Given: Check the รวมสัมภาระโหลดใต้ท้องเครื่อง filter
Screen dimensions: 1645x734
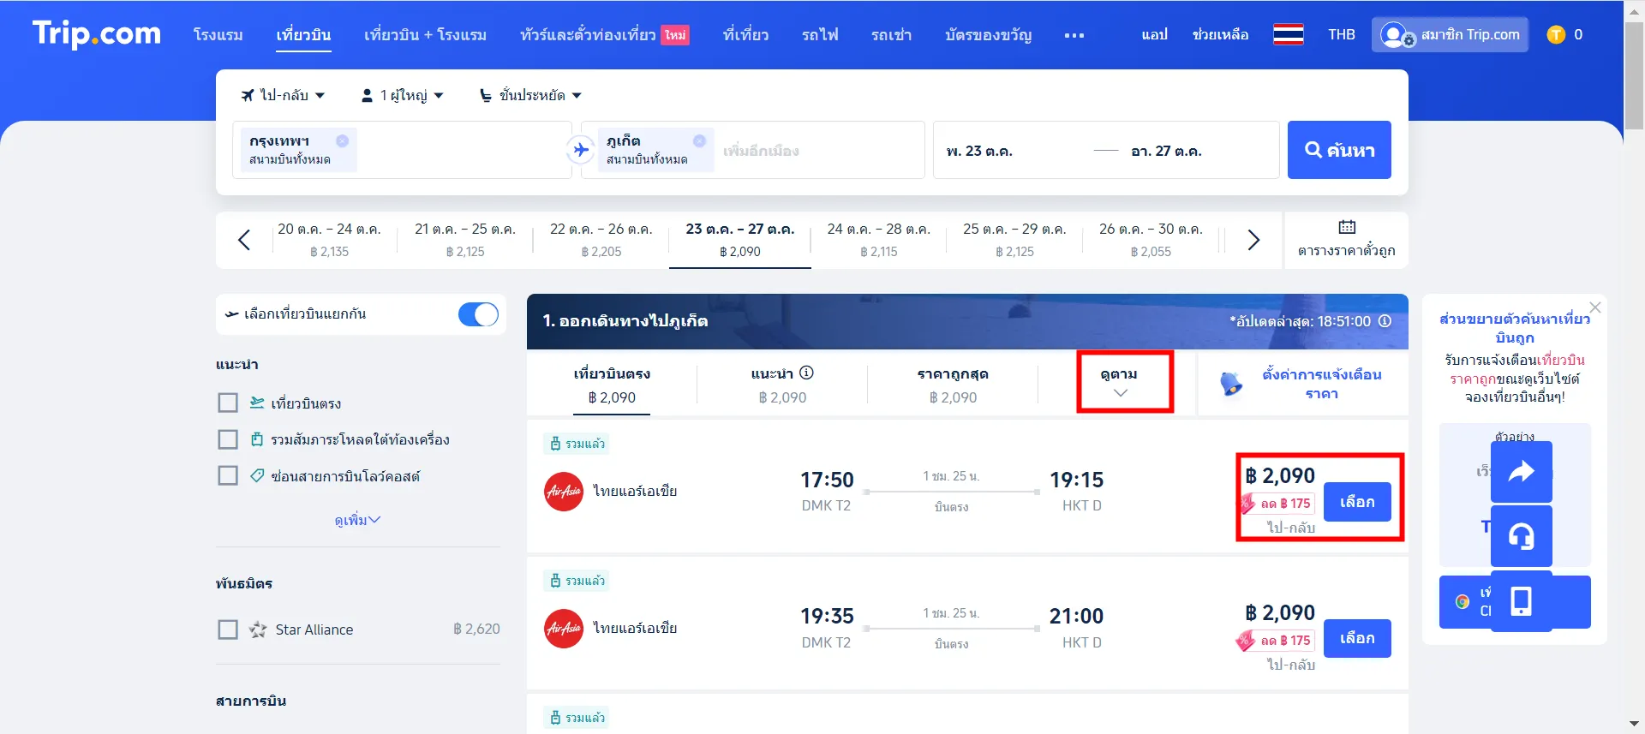Looking at the screenshot, I should point(228,439).
